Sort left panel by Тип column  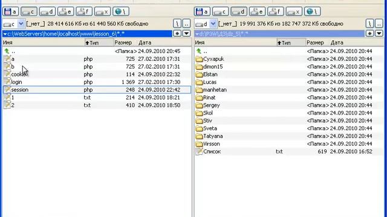[99, 43]
